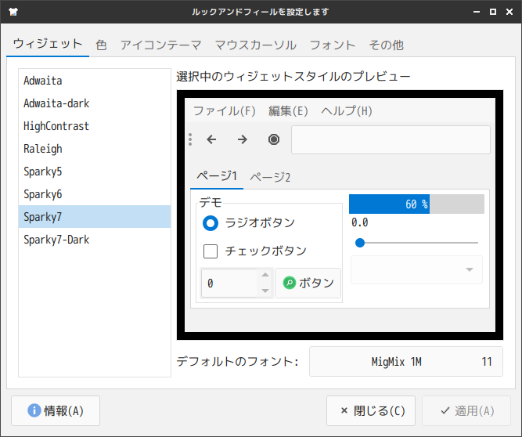Click the spin box up arrow

pos(265,275)
